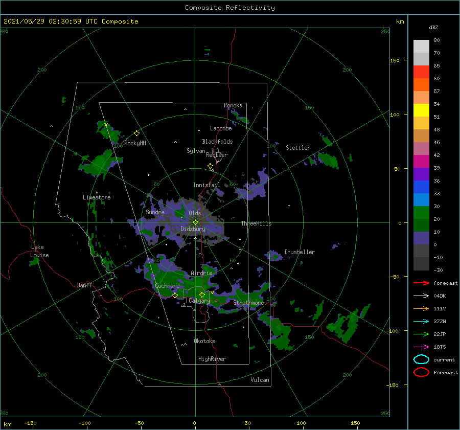Click the Strathmore city label
The height and width of the screenshot is (430, 460).
coord(249,303)
